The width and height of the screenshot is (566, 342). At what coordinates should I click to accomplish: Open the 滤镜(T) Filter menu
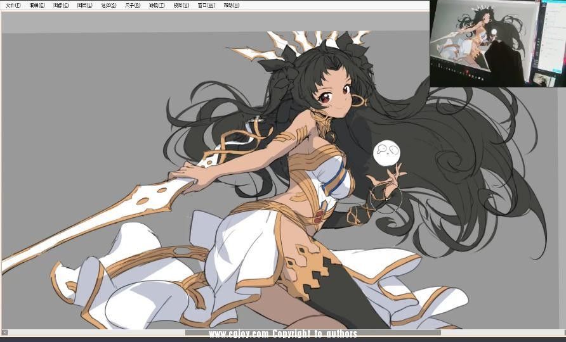157,6
